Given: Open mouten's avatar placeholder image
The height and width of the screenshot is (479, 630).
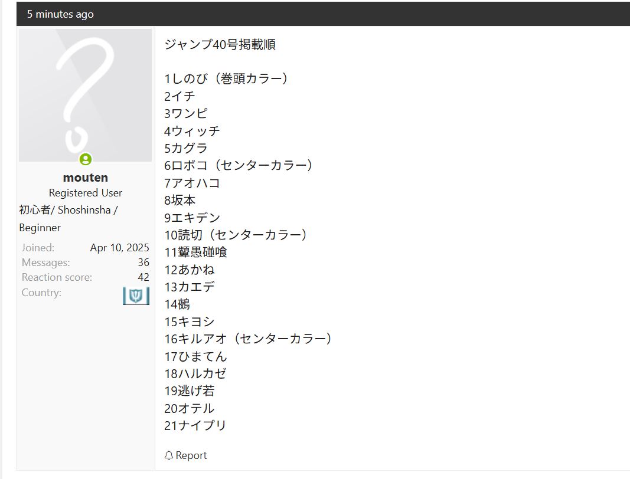Looking at the screenshot, I should [85, 95].
